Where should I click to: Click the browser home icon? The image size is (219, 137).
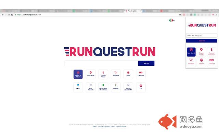tap(12, 15)
